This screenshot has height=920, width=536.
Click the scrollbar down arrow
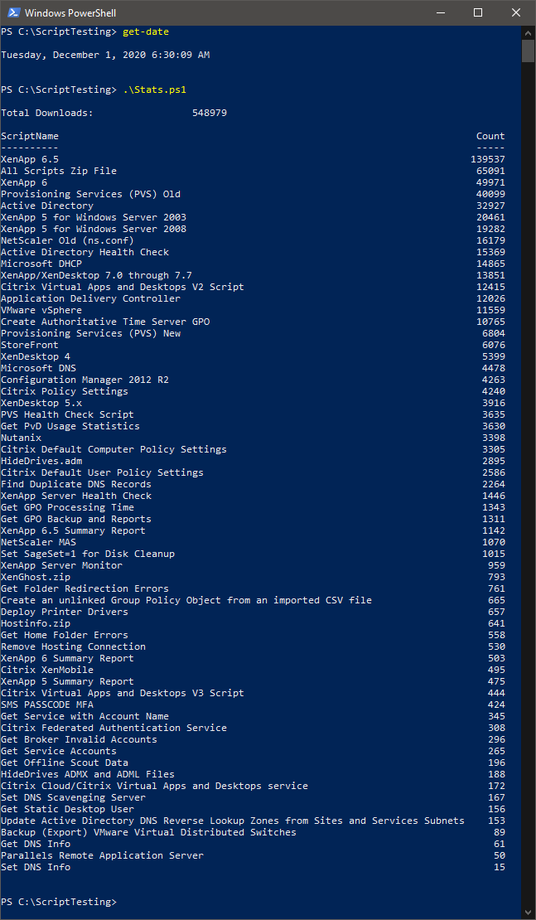coord(528,913)
